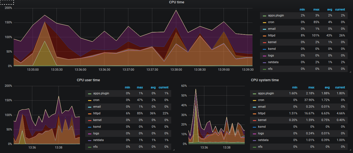The width and height of the screenshot is (353, 153).
Task: Click apps.plugin color line in CPU user time legend
Action: pos(90,93)
